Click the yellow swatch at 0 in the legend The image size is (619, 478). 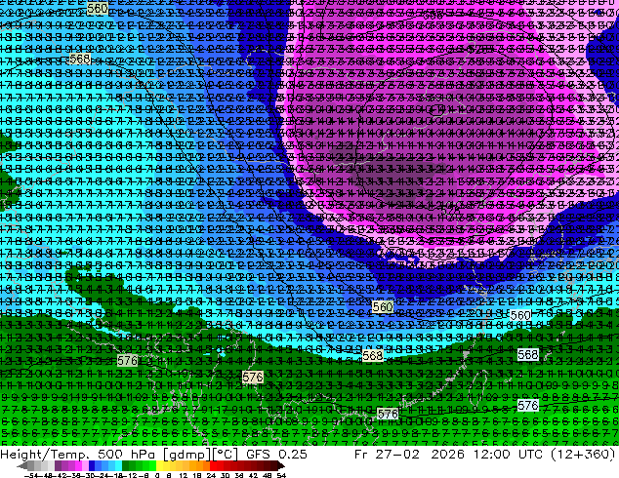pyautogui.click(x=159, y=466)
